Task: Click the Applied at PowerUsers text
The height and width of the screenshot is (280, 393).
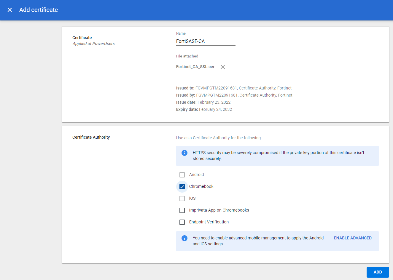Action: pos(93,43)
